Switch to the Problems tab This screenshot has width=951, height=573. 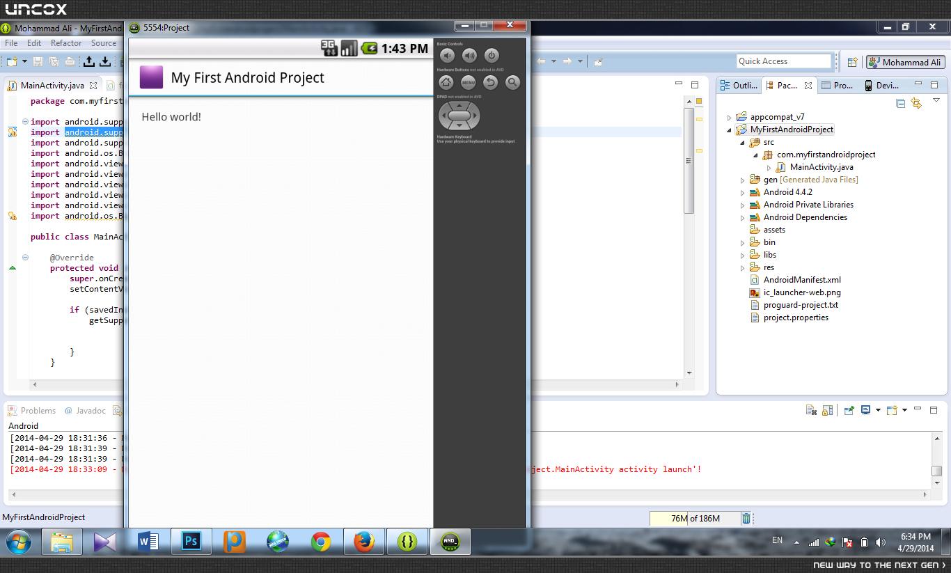(x=32, y=411)
